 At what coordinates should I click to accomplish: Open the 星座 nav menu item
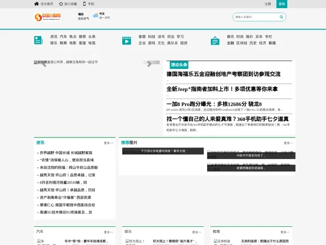[x=82, y=43]
